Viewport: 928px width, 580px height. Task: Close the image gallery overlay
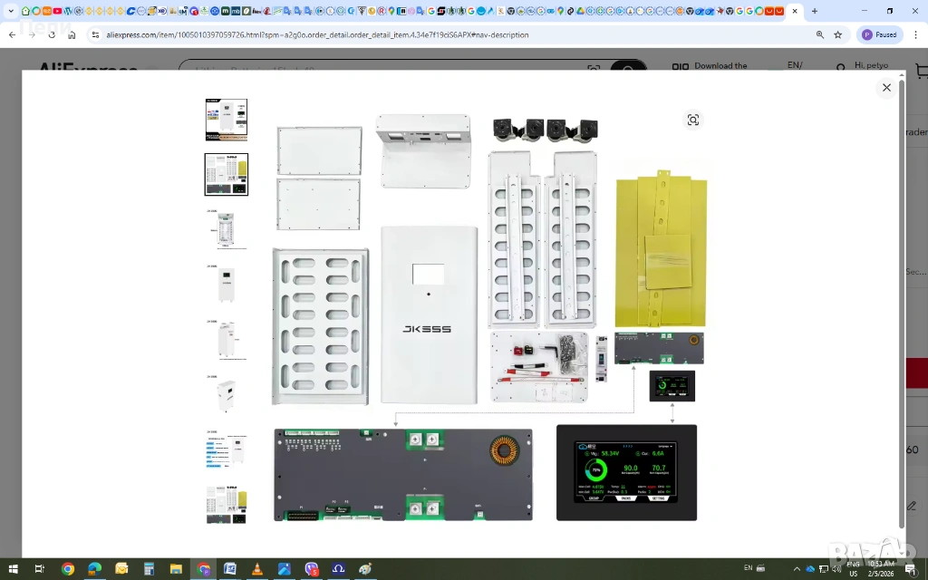coord(886,88)
